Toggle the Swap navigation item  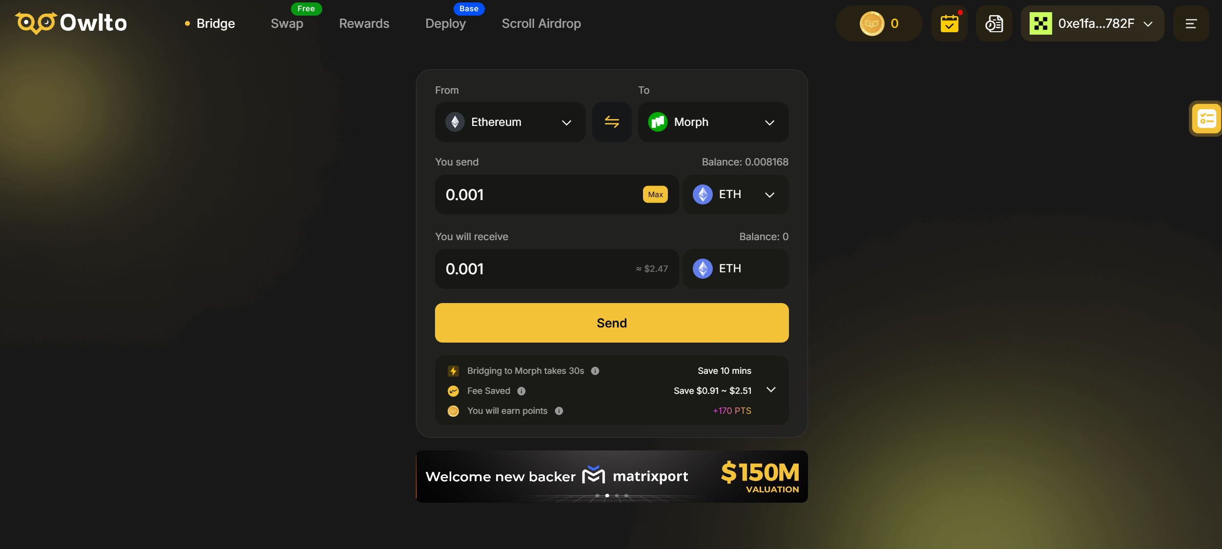(287, 23)
